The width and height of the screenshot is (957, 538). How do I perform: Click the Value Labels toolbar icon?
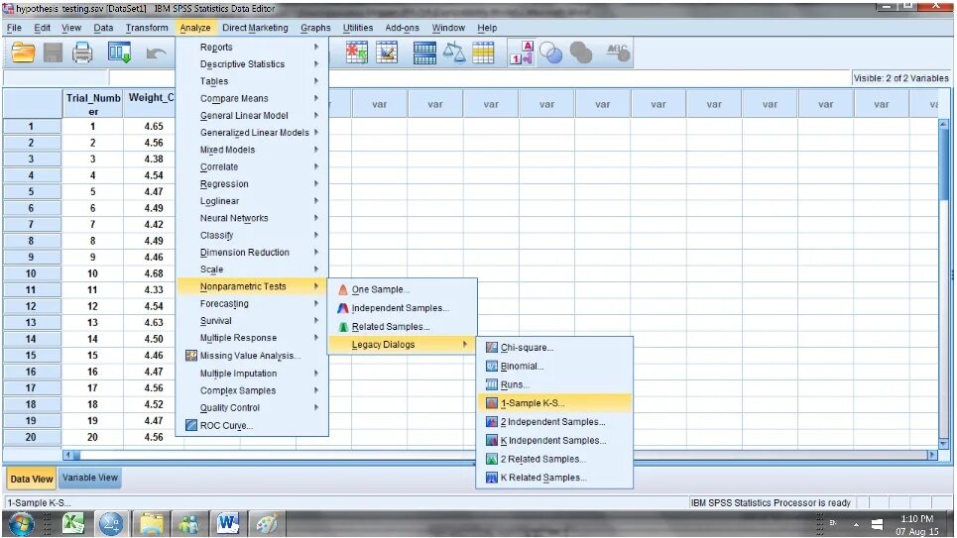coord(522,54)
